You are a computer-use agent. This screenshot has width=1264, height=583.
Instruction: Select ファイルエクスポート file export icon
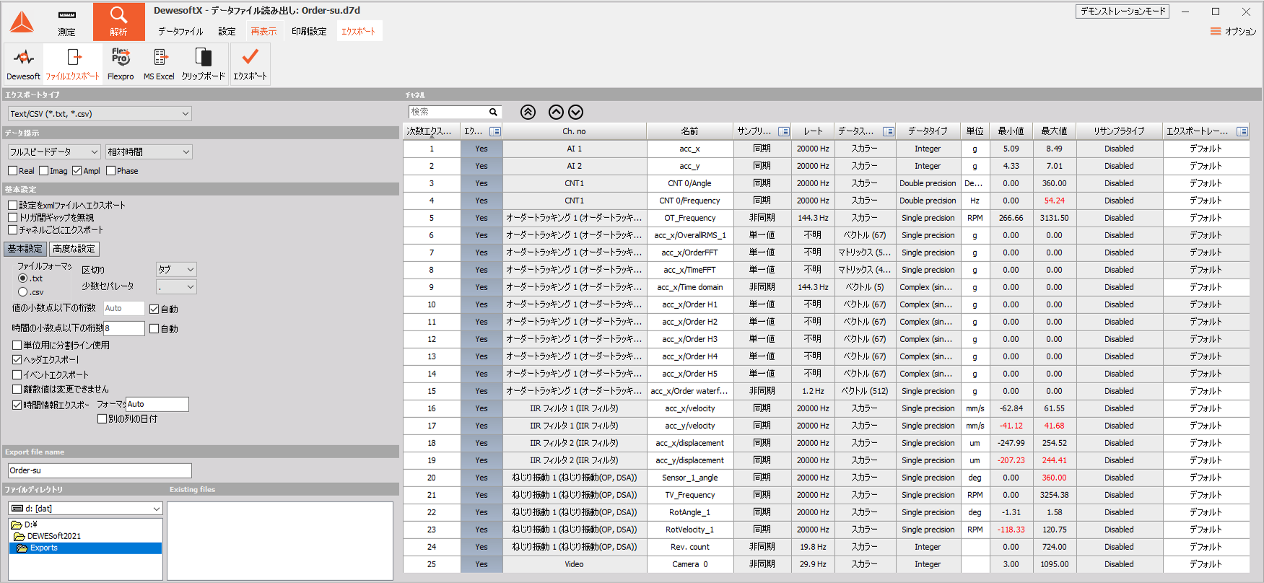[x=73, y=64]
